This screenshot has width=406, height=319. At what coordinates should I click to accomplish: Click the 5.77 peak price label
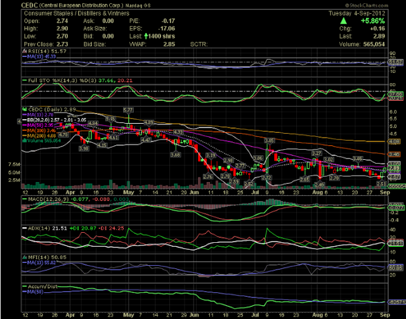pos(128,110)
